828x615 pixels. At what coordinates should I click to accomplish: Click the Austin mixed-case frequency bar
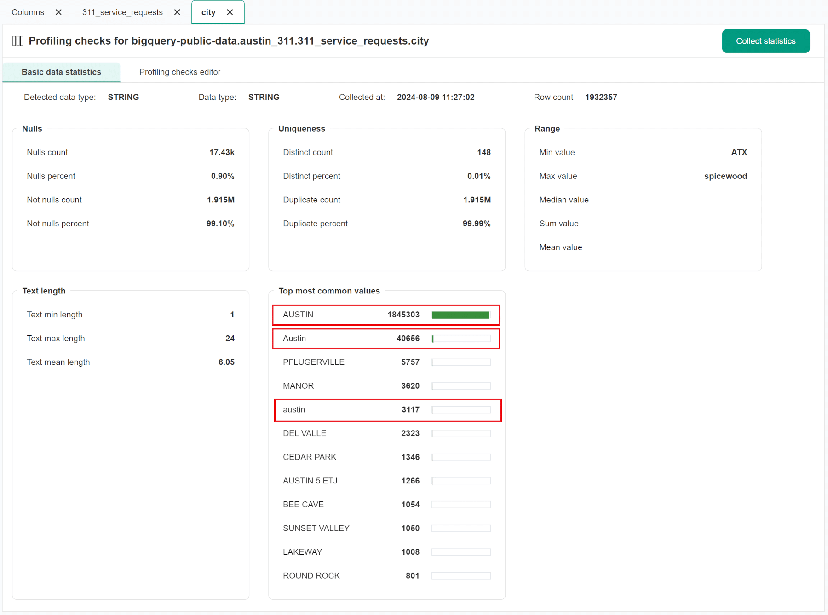461,339
